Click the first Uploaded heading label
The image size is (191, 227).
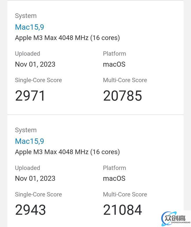27,54
